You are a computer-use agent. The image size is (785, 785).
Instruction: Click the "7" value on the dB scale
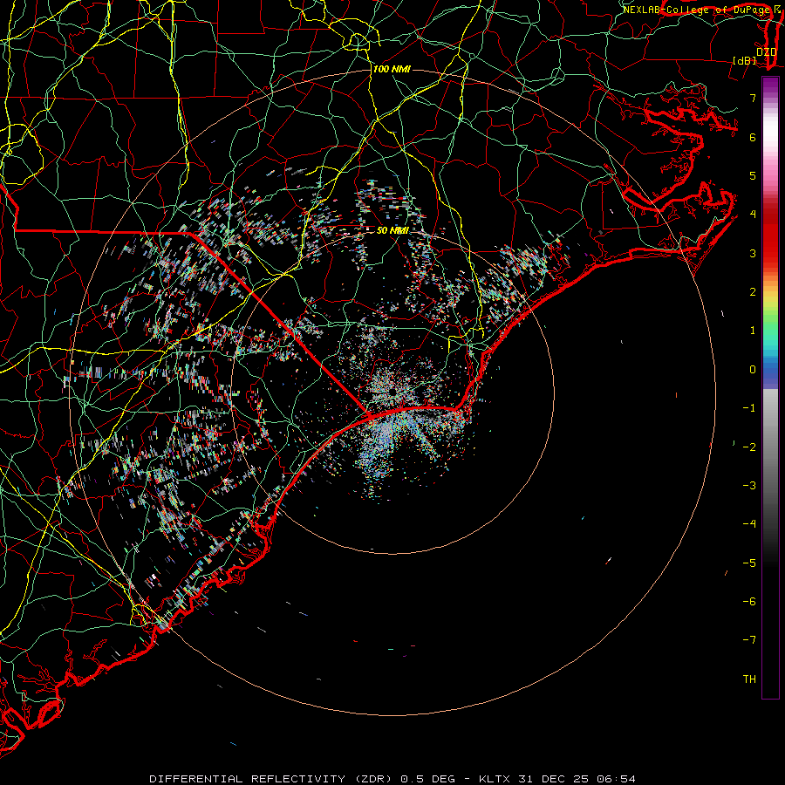pos(753,98)
